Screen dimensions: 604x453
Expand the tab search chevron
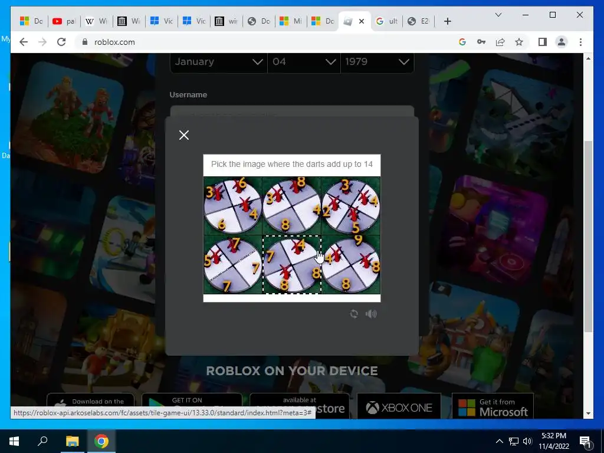click(498, 15)
